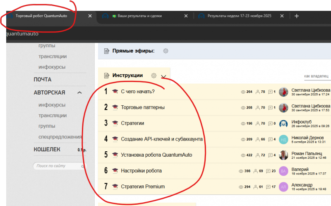Click the 'АВТОРСКАЯ' sidebar heading
This screenshot has height=206, width=331.
[x=49, y=92]
